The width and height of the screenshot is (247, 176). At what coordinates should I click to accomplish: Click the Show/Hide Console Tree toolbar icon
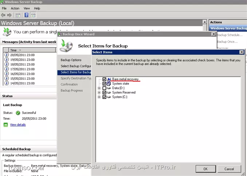(18, 15)
